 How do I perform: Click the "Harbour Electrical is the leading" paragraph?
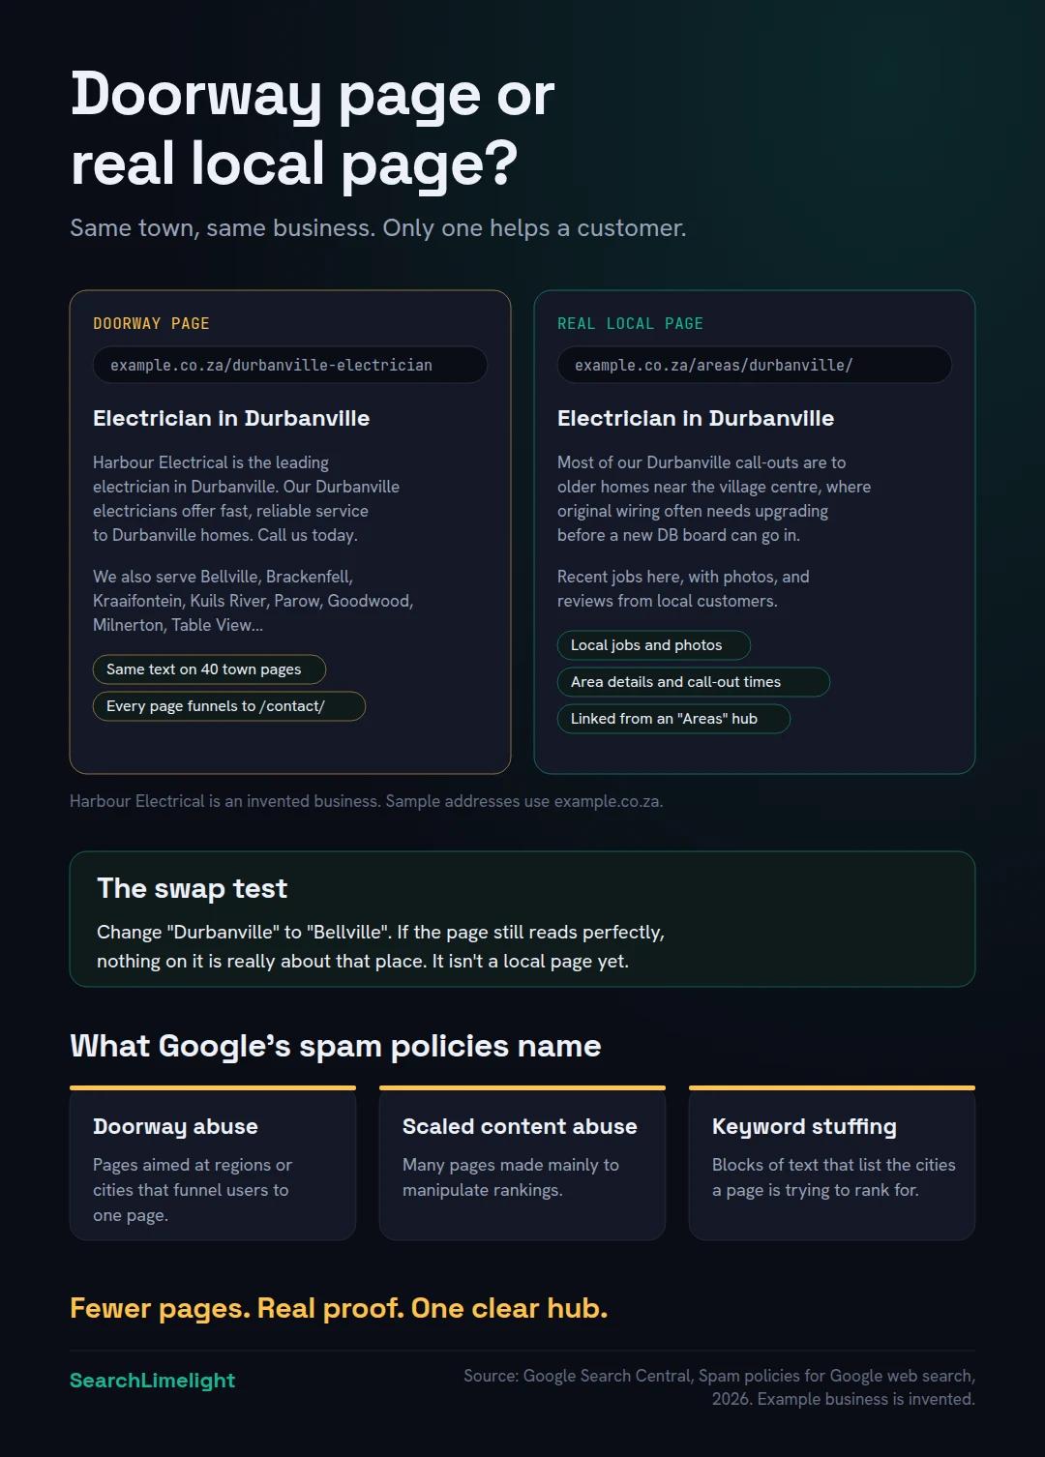coord(246,498)
